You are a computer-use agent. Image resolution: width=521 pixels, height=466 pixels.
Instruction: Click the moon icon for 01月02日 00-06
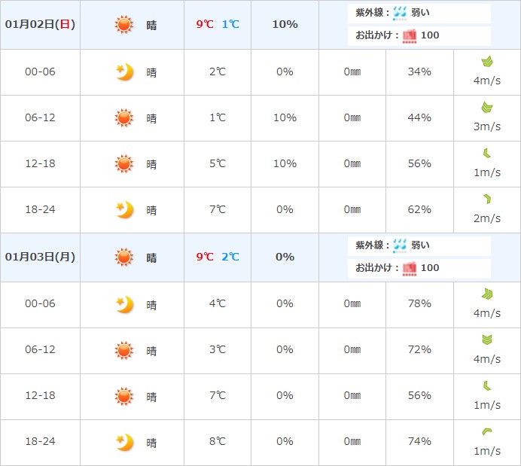click(x=124, y=72)
